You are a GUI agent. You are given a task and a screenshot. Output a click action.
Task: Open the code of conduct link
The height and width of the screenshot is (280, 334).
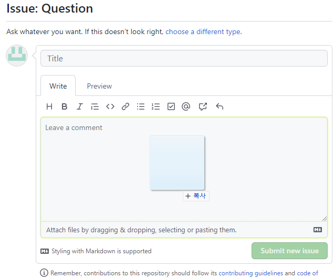(x=307, y=273)
